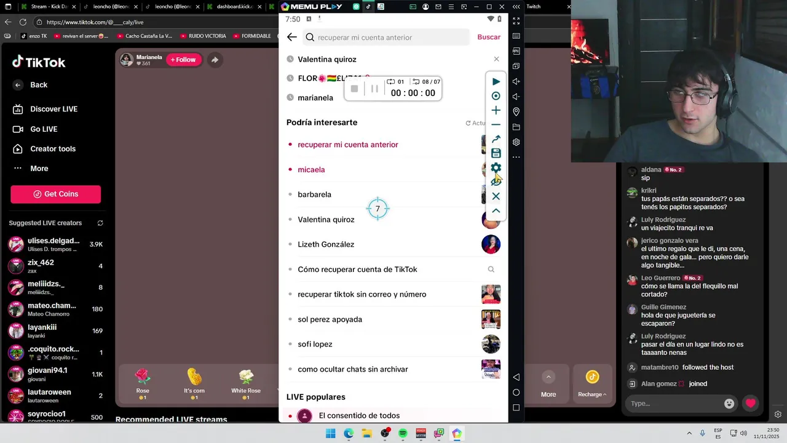The image size is (787, 443).
Task: Tap the Buscar button
Action: point(489,37)
